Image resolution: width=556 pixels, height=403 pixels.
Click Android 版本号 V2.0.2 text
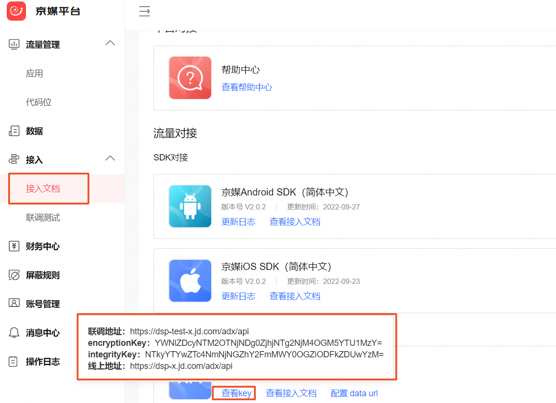coord(243,207)
